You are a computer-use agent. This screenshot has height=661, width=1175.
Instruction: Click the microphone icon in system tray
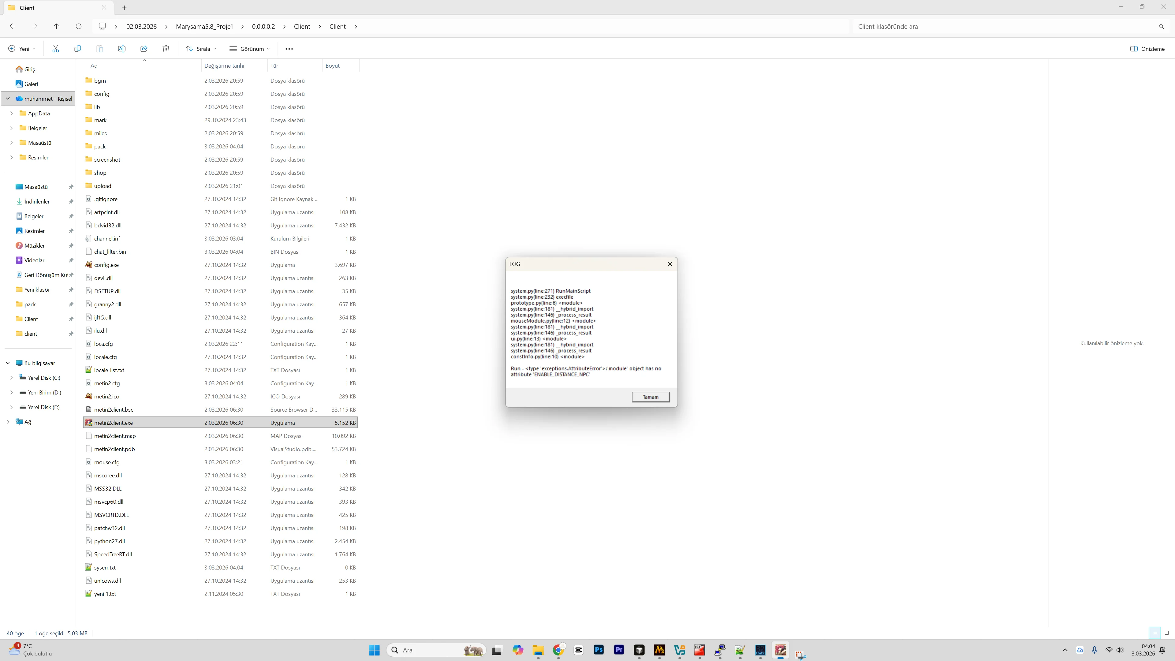1094,650
